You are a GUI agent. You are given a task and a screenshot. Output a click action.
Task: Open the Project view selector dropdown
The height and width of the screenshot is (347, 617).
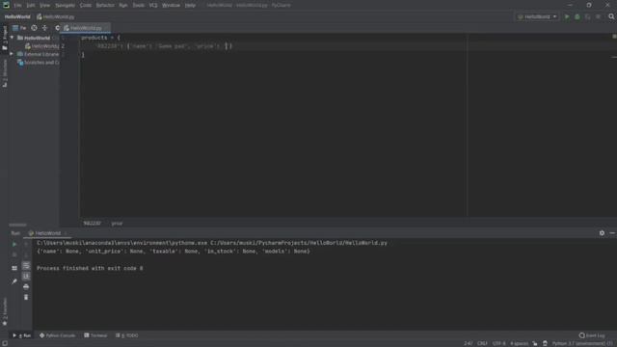pos(19,28)
